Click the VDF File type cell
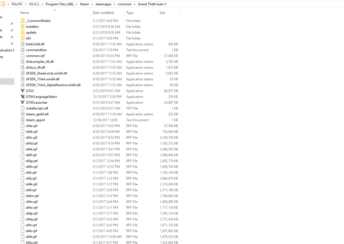 click(x=132, y=108)
